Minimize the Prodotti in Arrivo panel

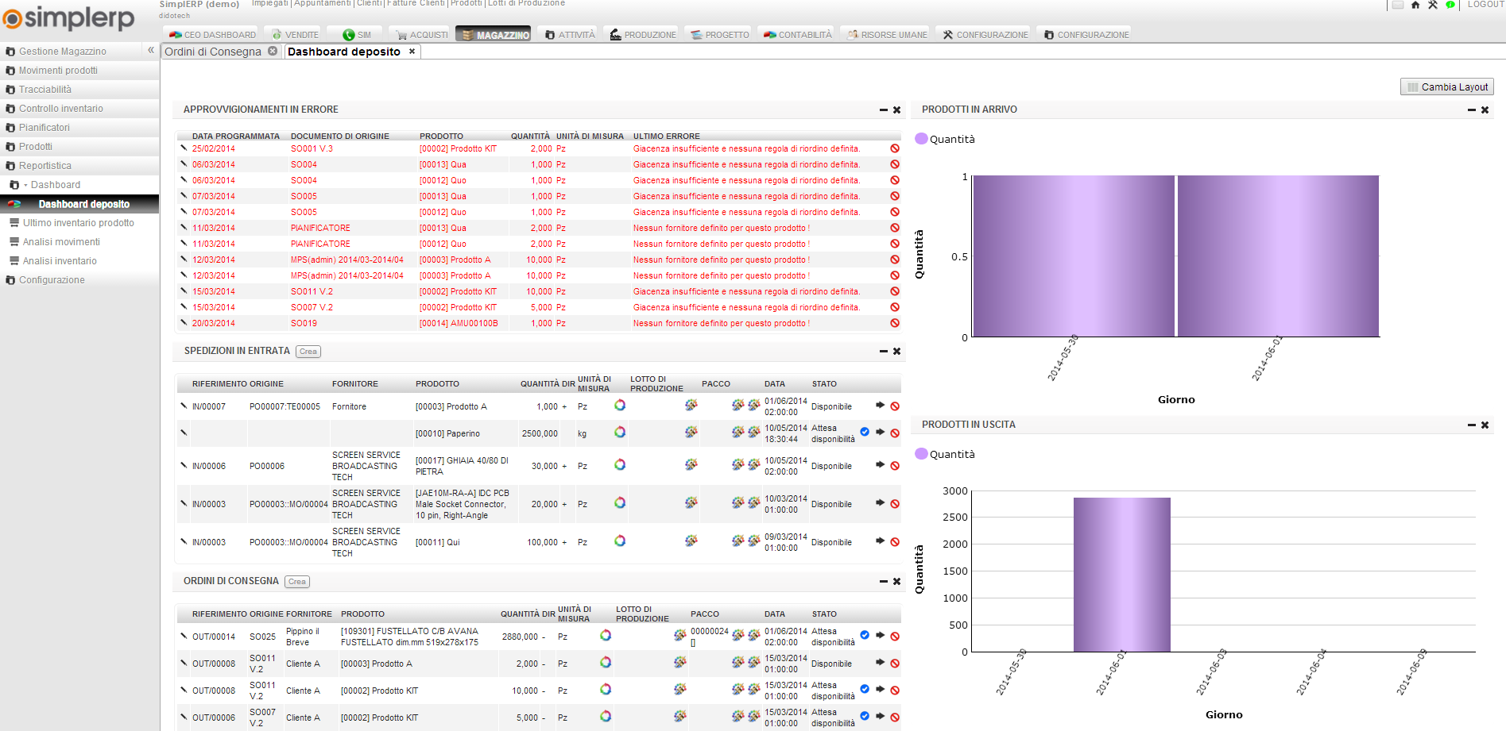tap(1472, 110)
